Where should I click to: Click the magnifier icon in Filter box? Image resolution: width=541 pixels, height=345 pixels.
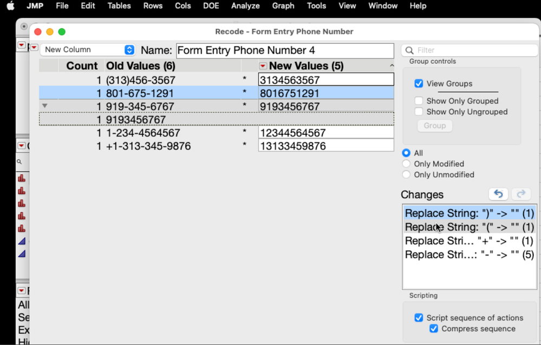pos(409,50)
